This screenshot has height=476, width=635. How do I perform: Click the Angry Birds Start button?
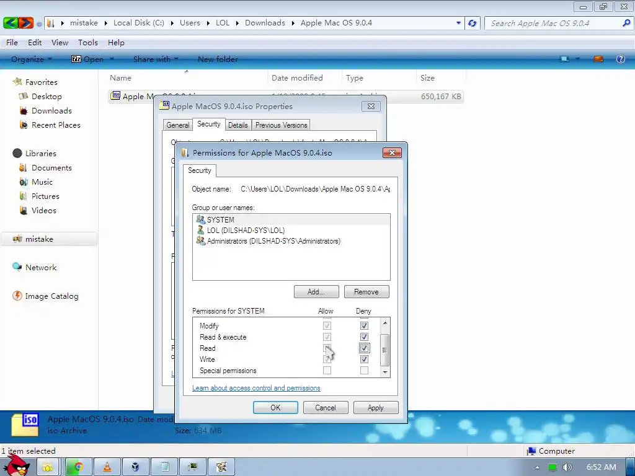tap(17, 465)
